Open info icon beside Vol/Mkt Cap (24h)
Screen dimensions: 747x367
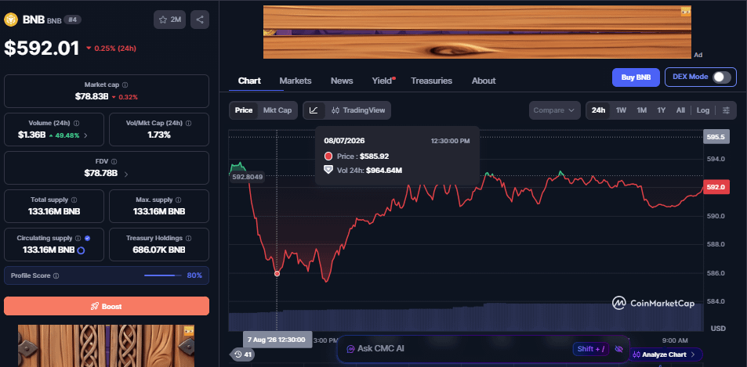[189, 123]
